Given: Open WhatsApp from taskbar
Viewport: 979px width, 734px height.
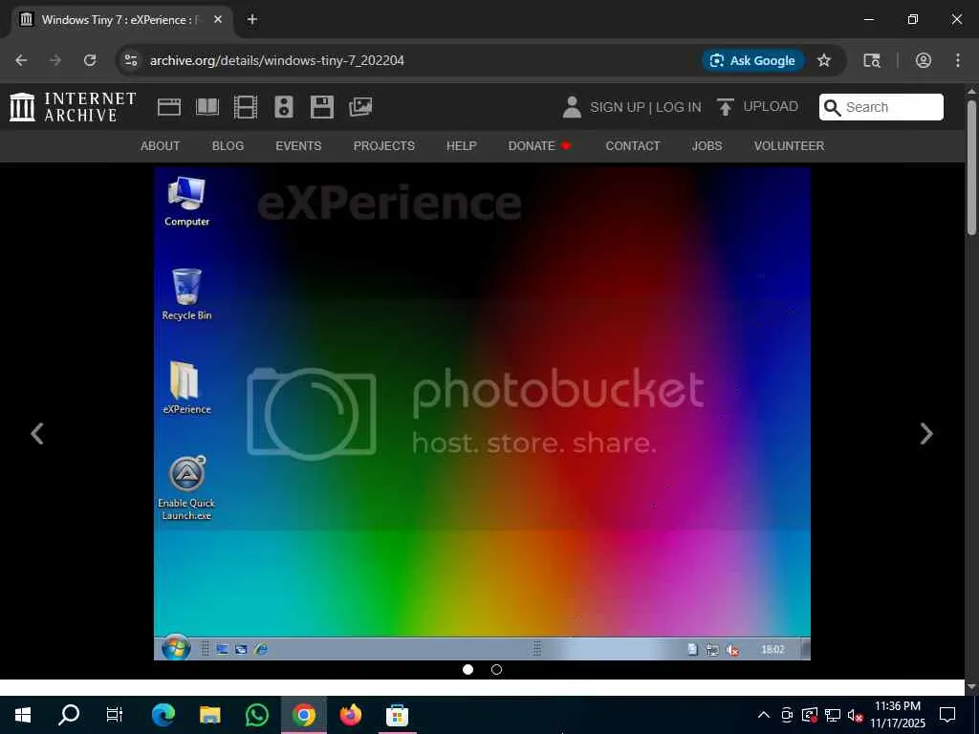Looking at the screenshot, I should click(x=256, y=715).
